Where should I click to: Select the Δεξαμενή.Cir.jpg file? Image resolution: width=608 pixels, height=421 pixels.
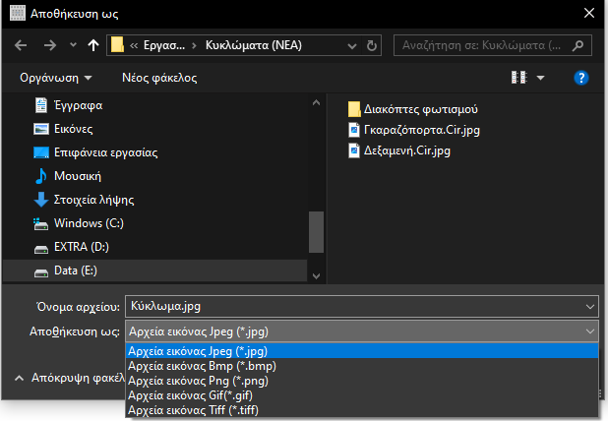pyautogui.click(x=406, y=150)
